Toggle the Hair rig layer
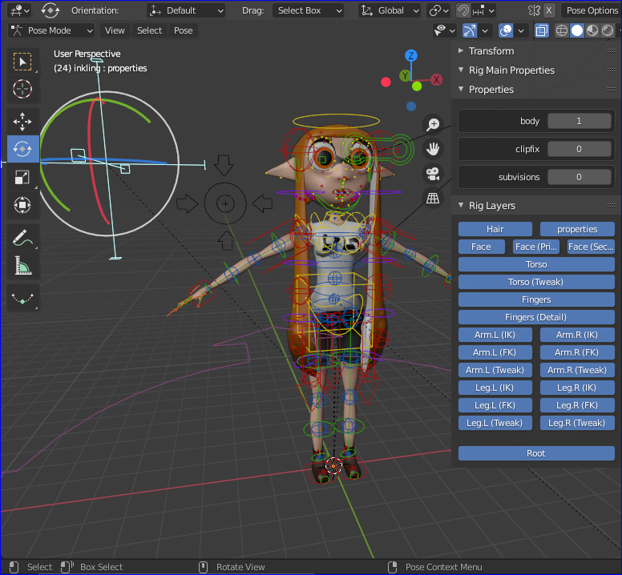The width and height of the screenshot is (622, 575). [495, 229]
